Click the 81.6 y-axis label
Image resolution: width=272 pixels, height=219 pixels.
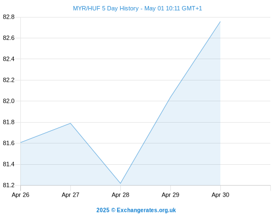(x=9, y=143)
